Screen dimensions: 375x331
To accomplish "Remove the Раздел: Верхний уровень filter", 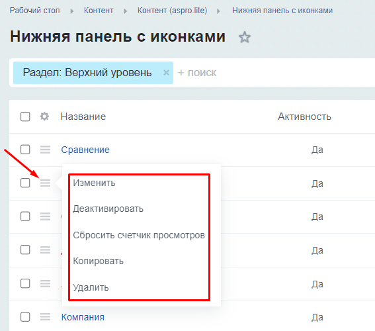I will tap(166, 73).
